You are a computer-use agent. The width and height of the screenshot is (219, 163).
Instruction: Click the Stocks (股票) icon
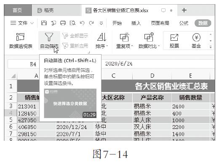174,37
